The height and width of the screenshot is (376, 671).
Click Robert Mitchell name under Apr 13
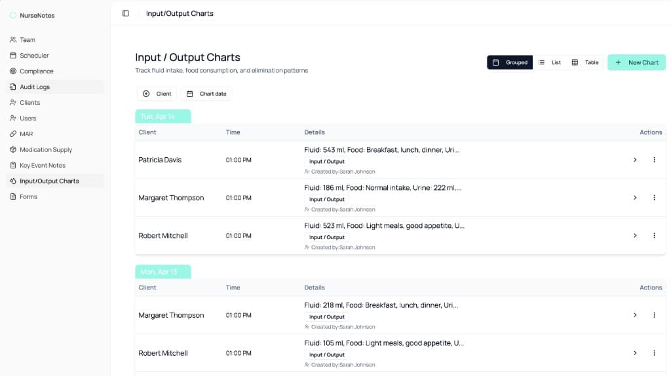click(163, 353)
